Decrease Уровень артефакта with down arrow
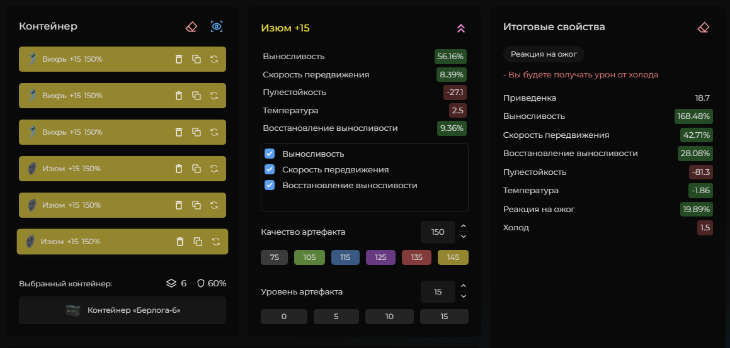730x348 pixels. [x=464, y=296]
